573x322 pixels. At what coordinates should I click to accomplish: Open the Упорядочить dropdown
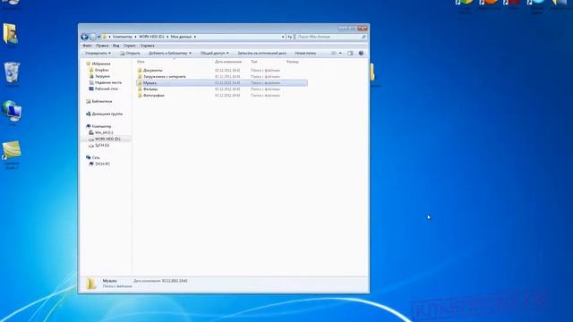coord(98,54)
